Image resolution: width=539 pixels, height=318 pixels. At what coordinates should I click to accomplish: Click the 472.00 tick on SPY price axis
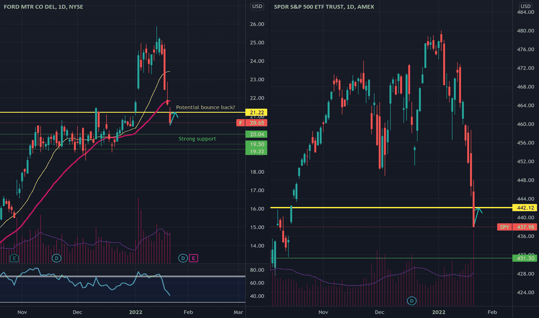(526, 68)
